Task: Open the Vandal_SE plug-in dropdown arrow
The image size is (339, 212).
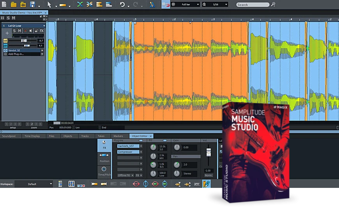Action: 42,50
